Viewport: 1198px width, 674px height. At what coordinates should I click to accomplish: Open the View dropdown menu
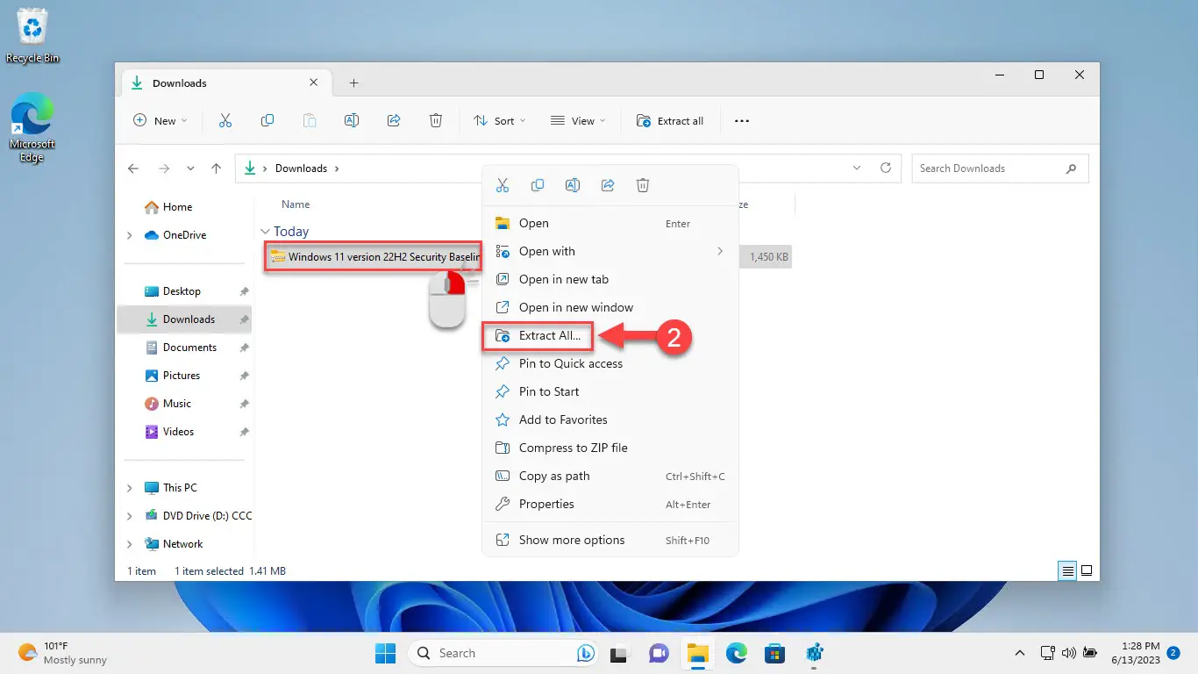(x=578, y=121)
